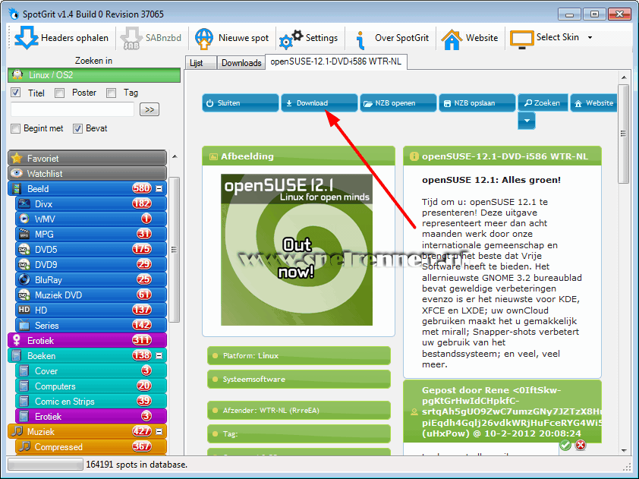Select the Computers books subcategory
The width and height of the screenshot is (639, 479).
(91, 386)
